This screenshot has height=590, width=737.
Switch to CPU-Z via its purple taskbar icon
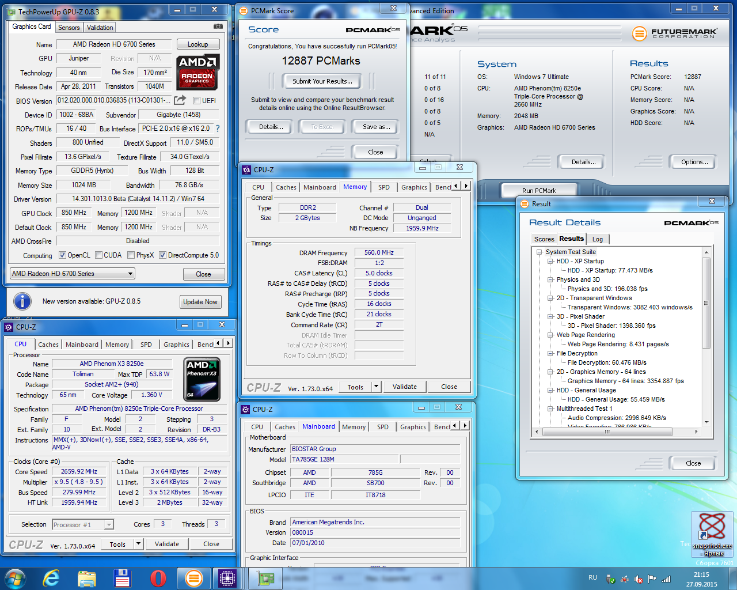227,578
